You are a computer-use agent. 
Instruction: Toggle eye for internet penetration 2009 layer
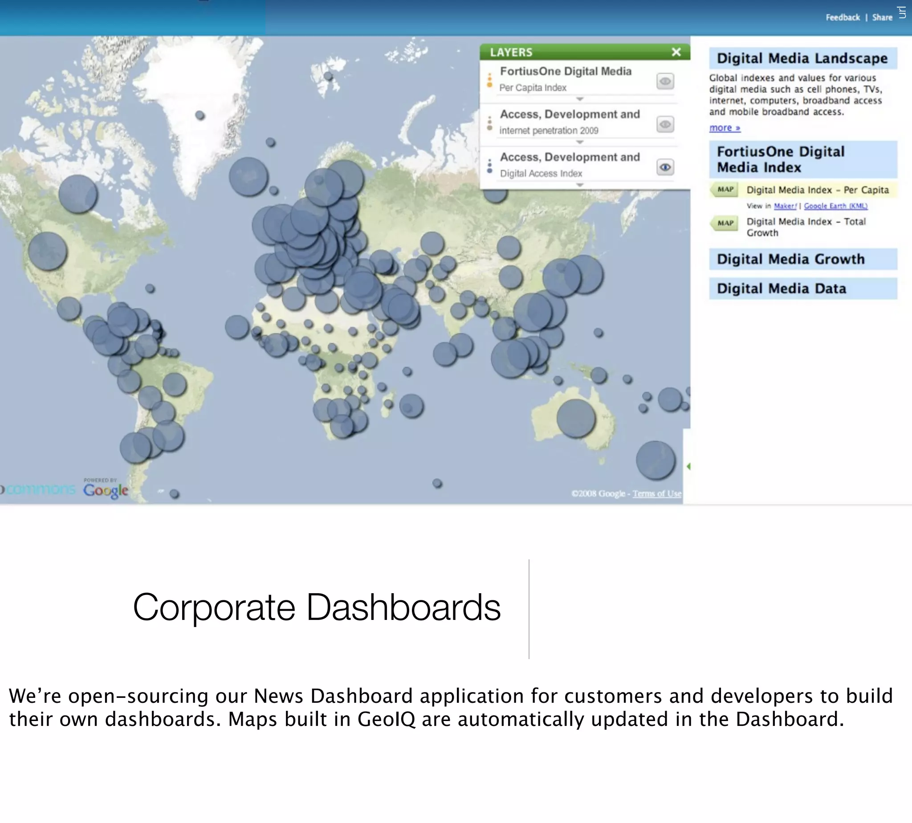[x=665, y=124]
